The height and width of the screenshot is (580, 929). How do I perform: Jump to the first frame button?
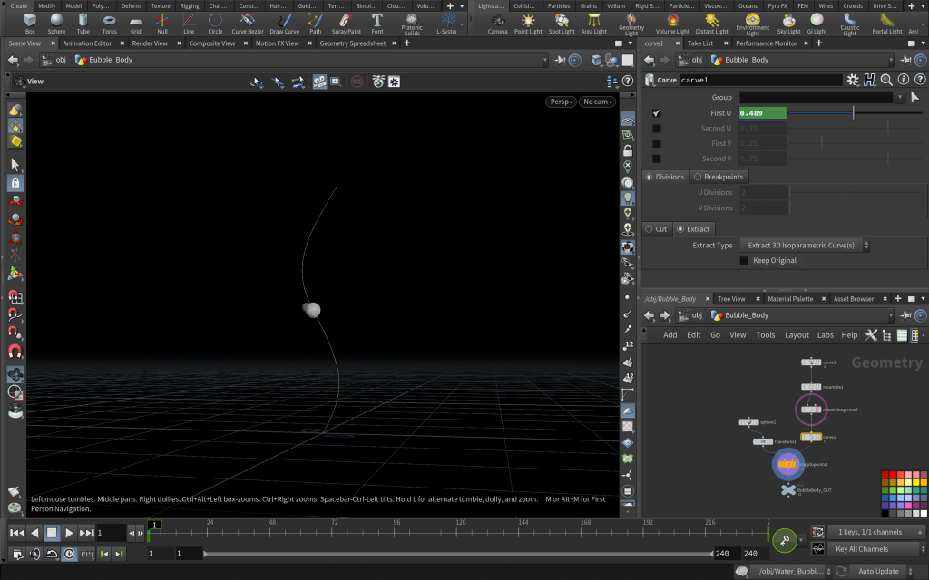point(17,533)
